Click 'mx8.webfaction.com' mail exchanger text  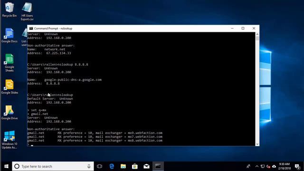coord(145,141)
